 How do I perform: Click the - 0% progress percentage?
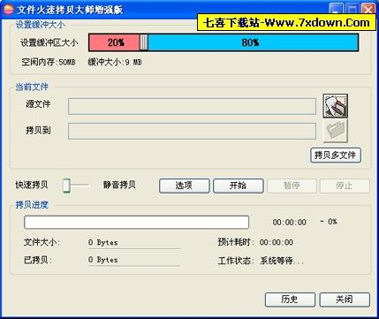coord(329,222)
